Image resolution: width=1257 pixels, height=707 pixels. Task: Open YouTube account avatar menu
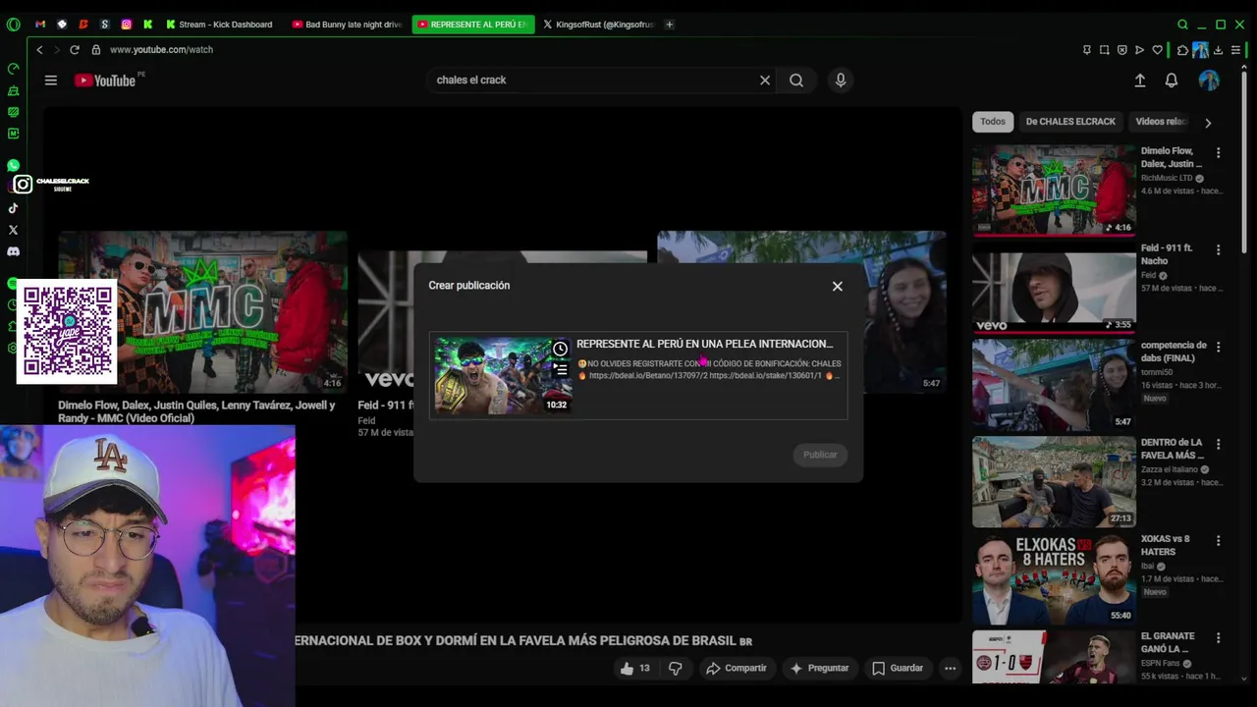point(1209,81)
